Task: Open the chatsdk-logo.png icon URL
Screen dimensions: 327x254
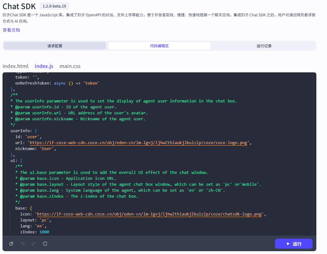Action: tap(149, 214)
